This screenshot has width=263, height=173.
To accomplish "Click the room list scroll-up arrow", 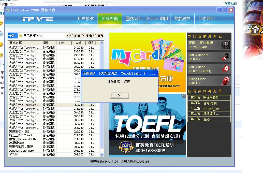I will 101,43.
